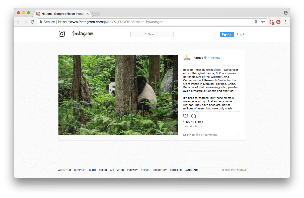Click the comment speech bubble icon
Screen dimensions: 304x198
(x=194, y=116)
